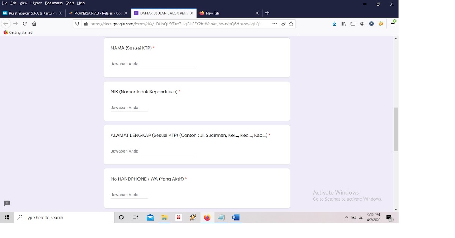
Task: Open the Bookmarks menu
Action: [x=53, y=3]
